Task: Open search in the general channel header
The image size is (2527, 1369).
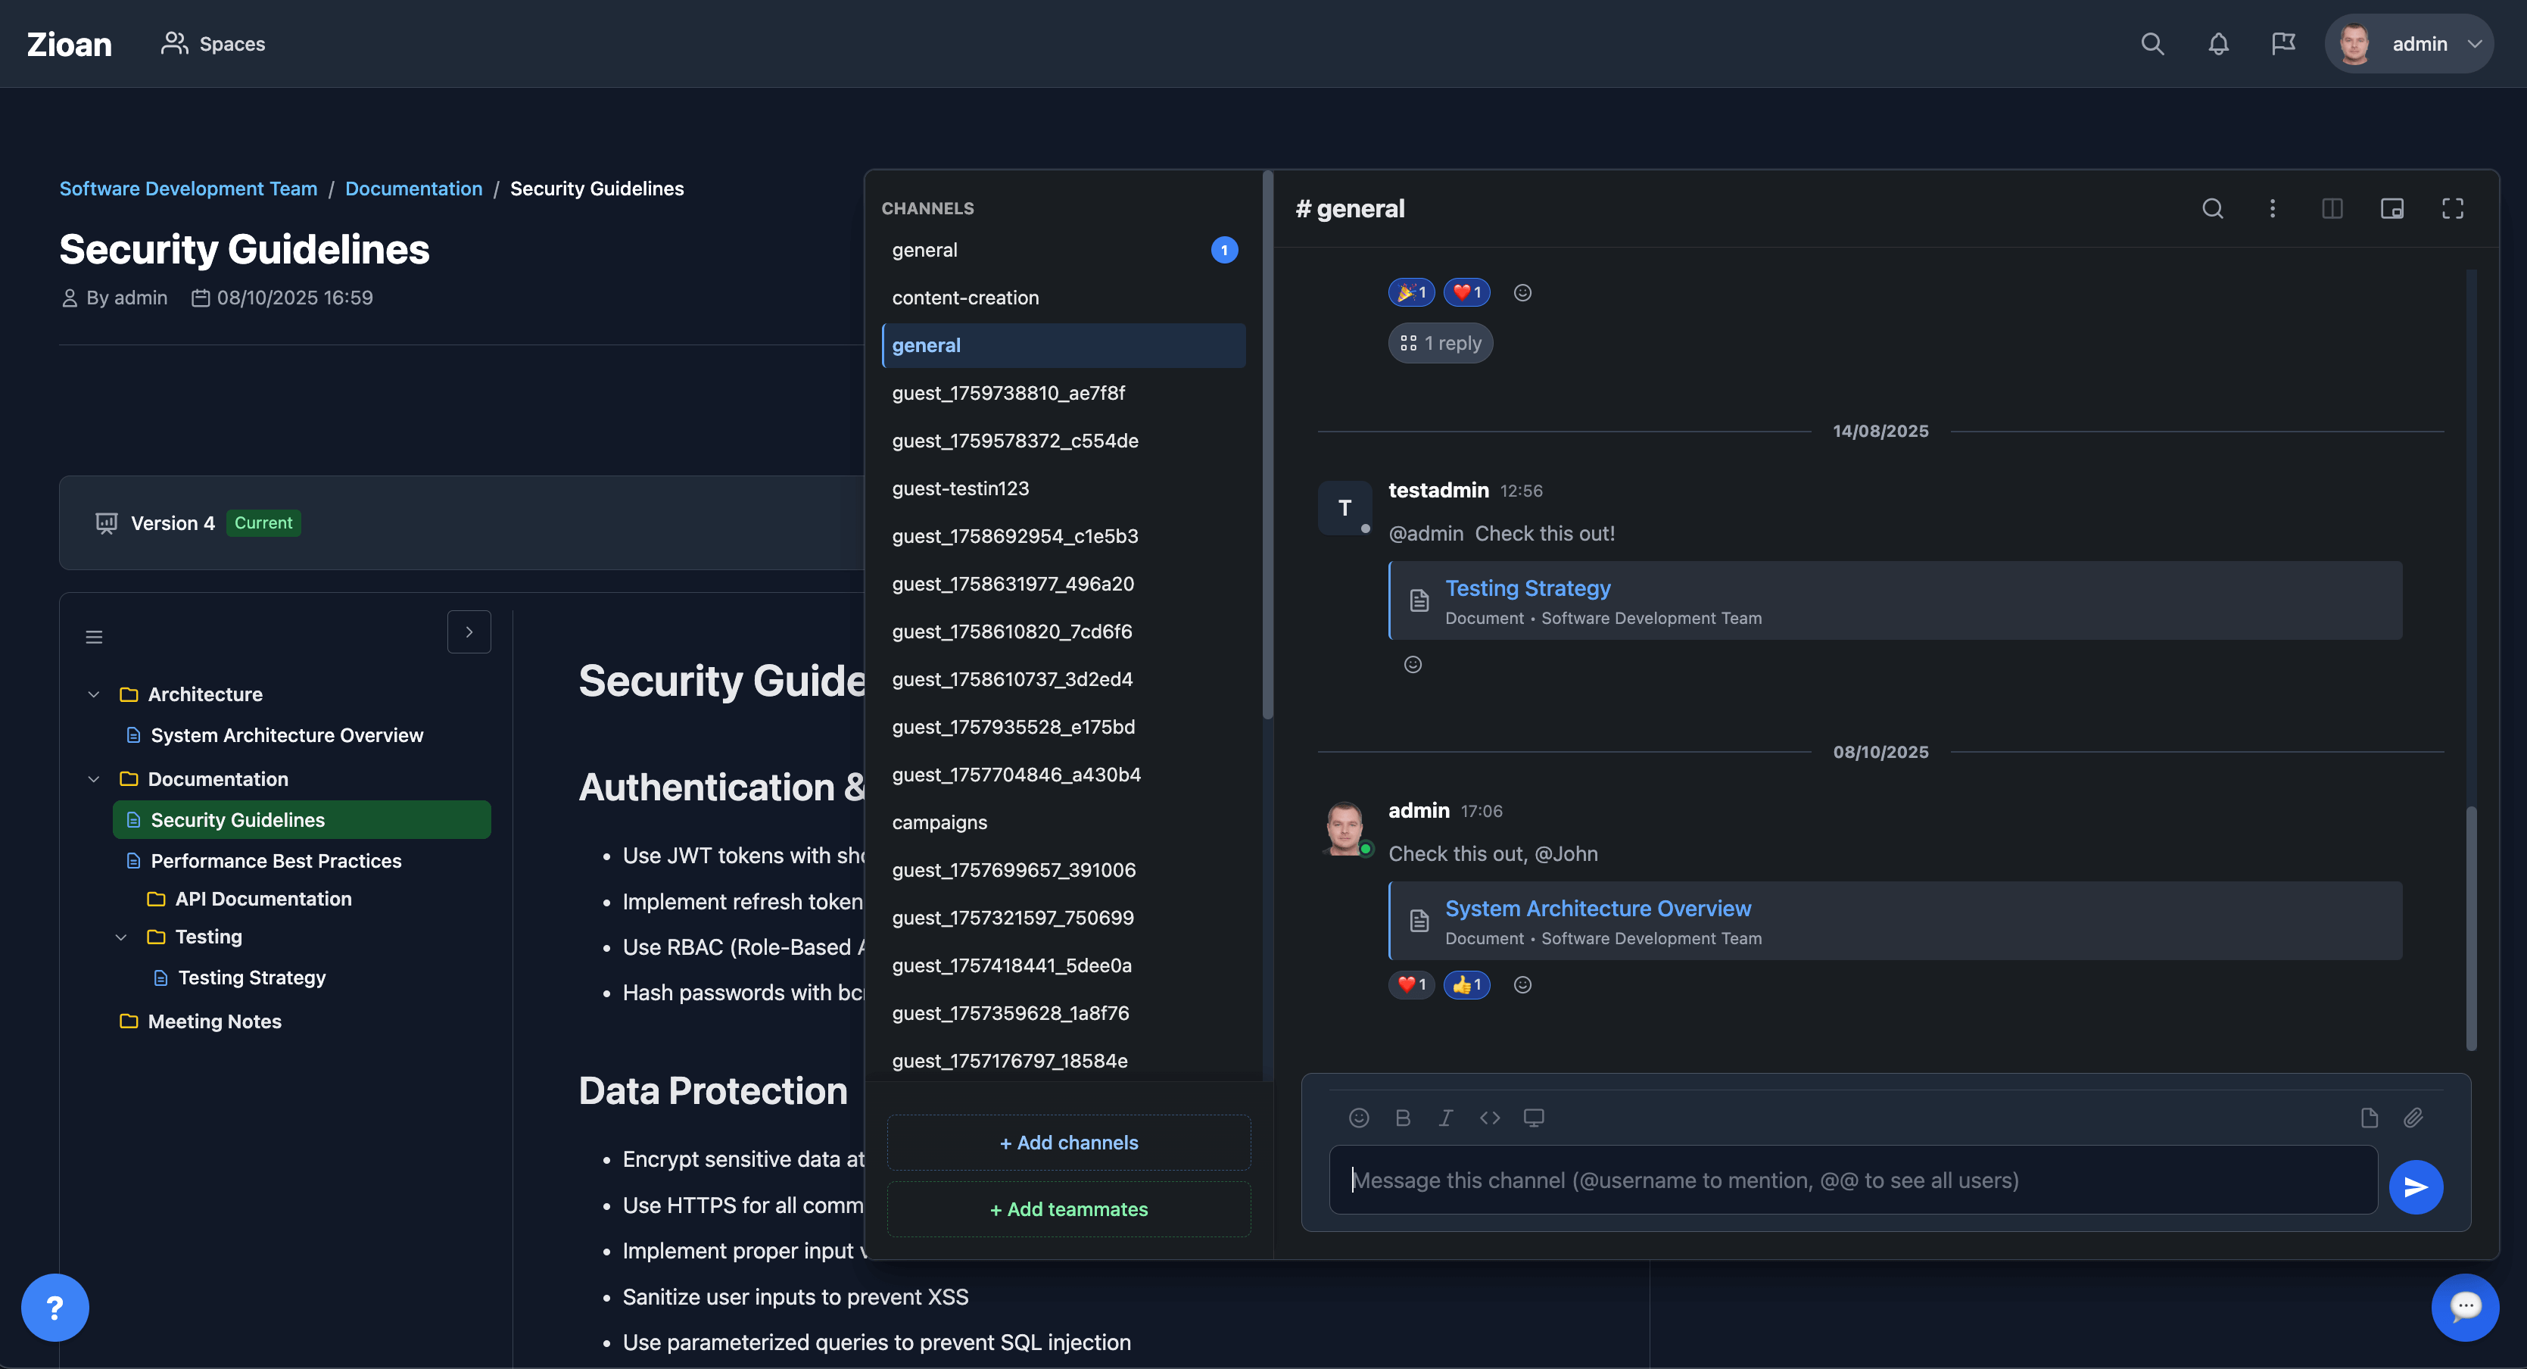Action: [x=2212, y=208]
